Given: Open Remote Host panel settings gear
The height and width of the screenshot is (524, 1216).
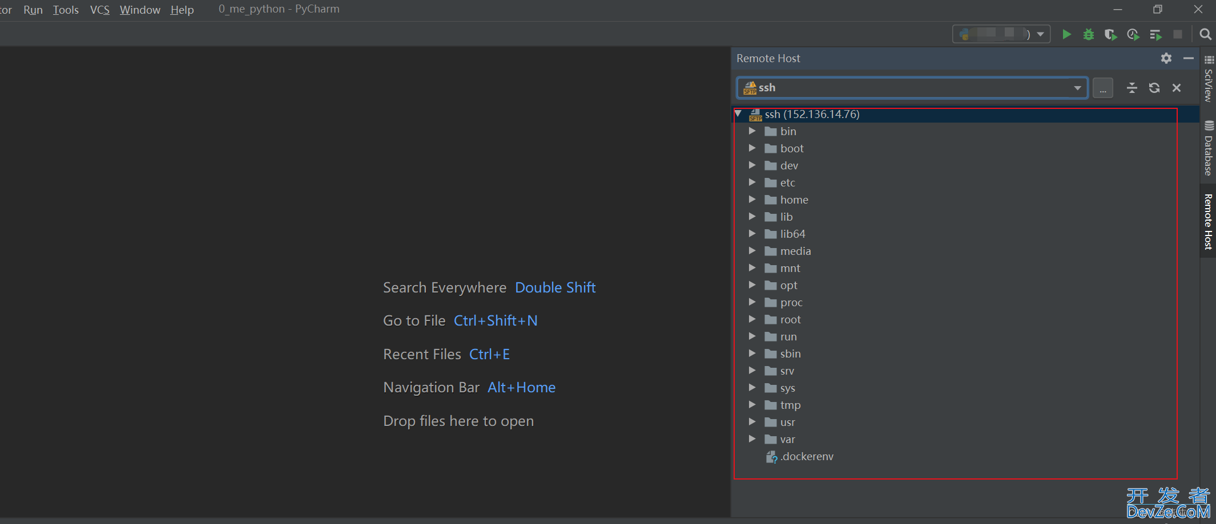Looking at the screenshot, I should click(x=1166, y=58).
